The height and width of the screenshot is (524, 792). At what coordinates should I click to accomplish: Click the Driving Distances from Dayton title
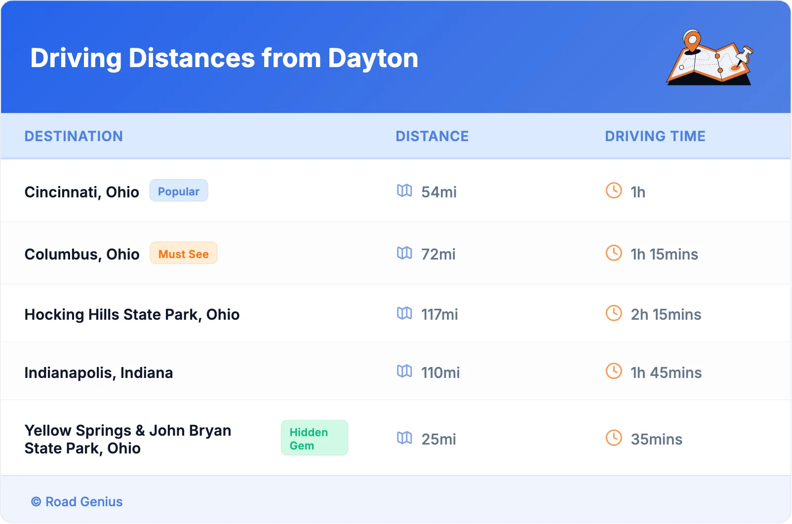224,58
